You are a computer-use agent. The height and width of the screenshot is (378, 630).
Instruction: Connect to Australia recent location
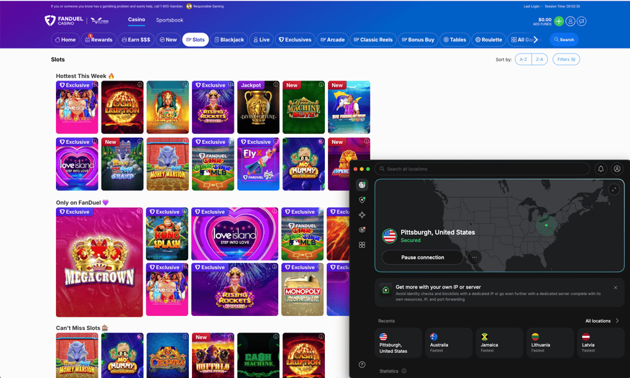click(449, 343)
